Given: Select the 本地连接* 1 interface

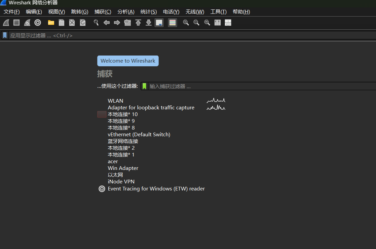Looking at the screenshot, I should coord(121,154).
